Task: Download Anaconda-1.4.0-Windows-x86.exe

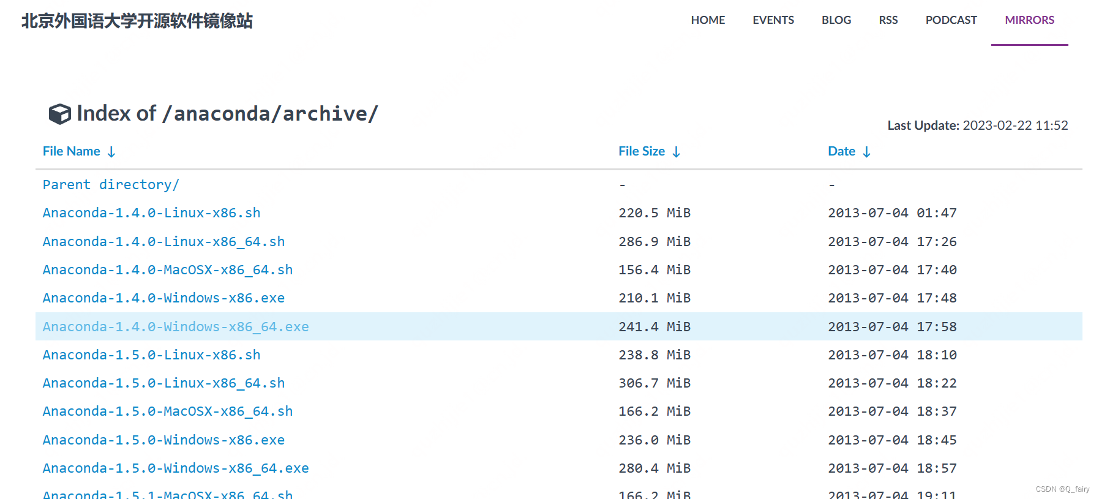Action: pos(164,298)
